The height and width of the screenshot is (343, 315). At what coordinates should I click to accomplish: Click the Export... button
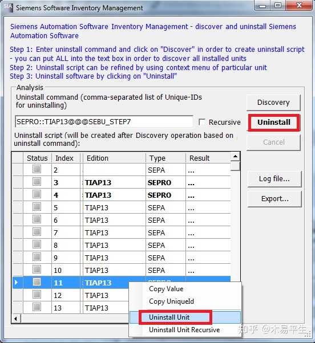tap(274, 199)
